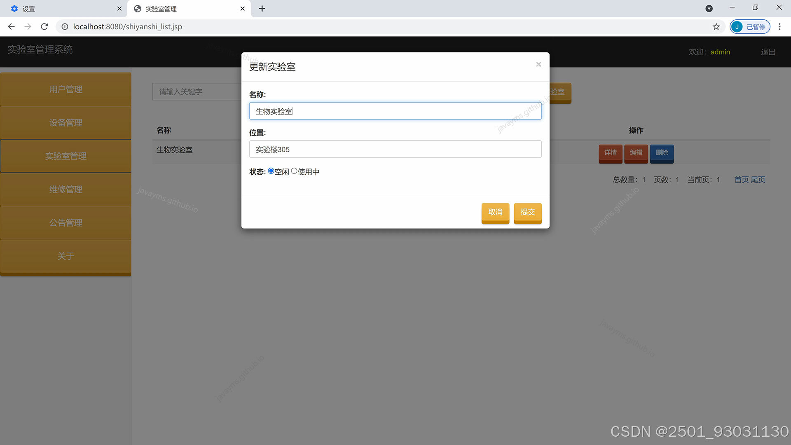The height and width of the screenshot is (445, 791).
Task: Select the 实验室管理 browser tab
Action: click(190, 9)
